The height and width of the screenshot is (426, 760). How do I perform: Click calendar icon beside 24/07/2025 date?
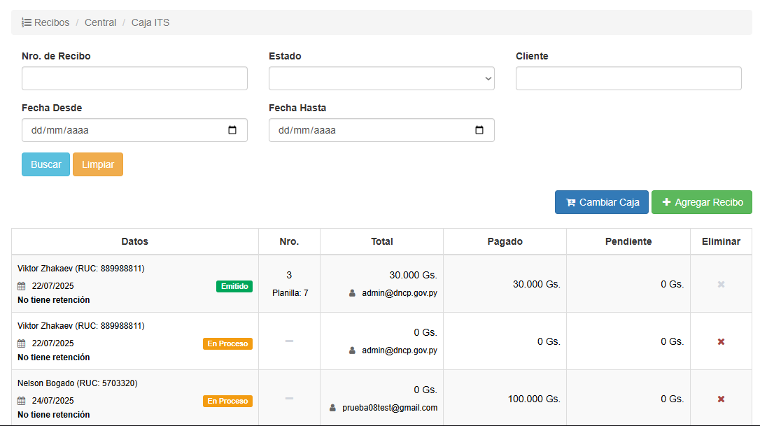click(22, 401)
